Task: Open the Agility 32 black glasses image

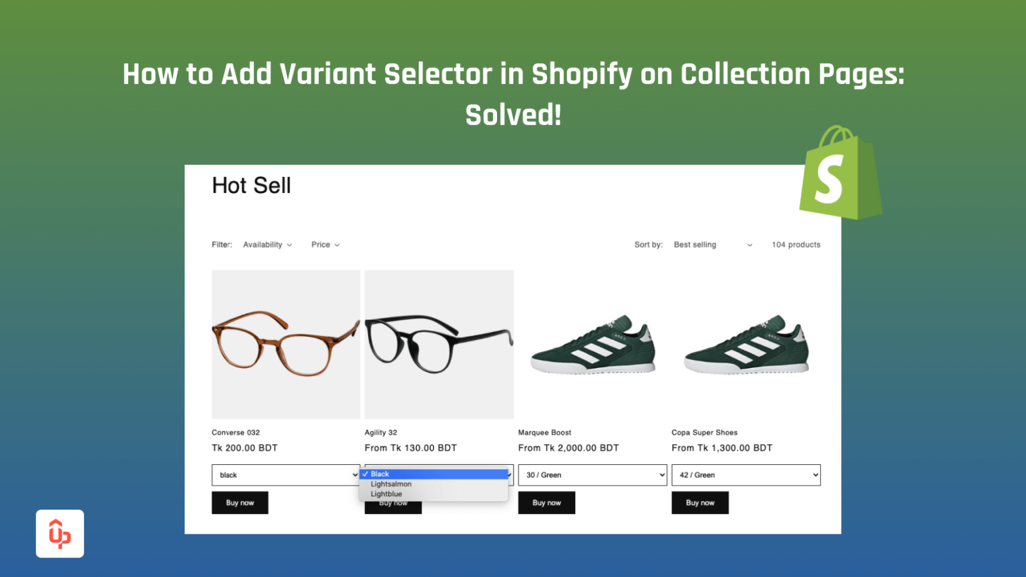Action: pos(439,344)
